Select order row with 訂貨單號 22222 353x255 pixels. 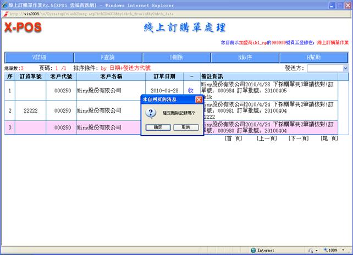click(30, 110)
